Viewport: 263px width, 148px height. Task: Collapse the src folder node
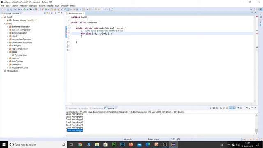(x=5, y=24)
